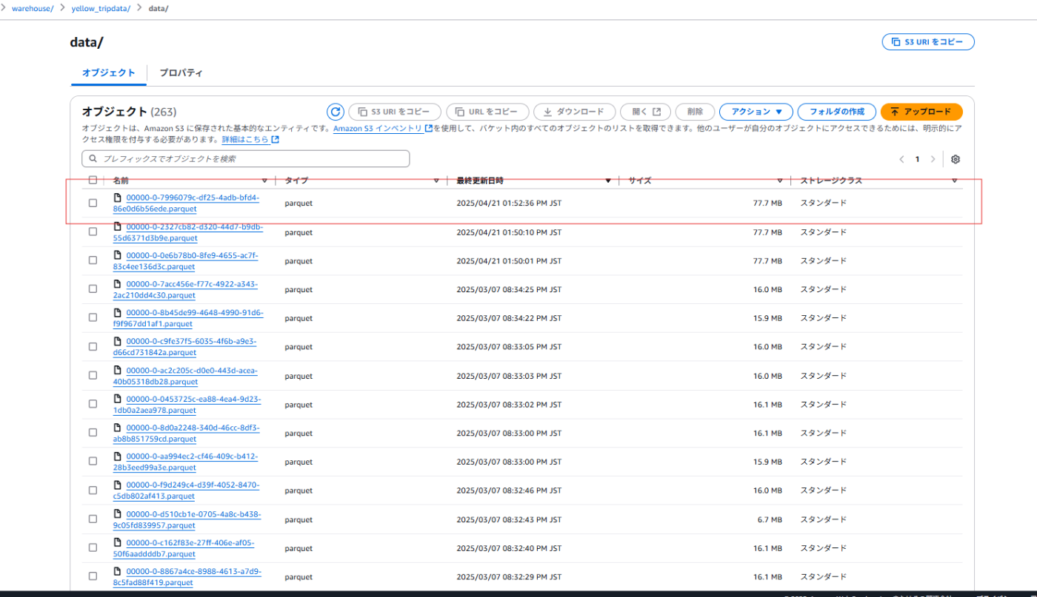Click 15.9 MB size in 00000-0-8b45de99 row
Viewport: 1037px width, 597px height.
(768, 318)
